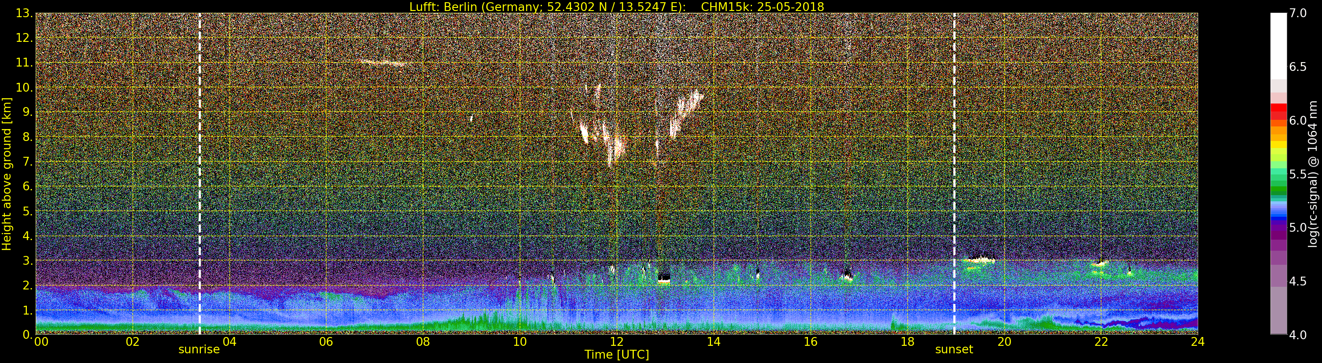Image resolution: width=1322 pixels, height=363 pixels.
Task: Click the white dashed sunrise marker line
Action: pos(200,174)
